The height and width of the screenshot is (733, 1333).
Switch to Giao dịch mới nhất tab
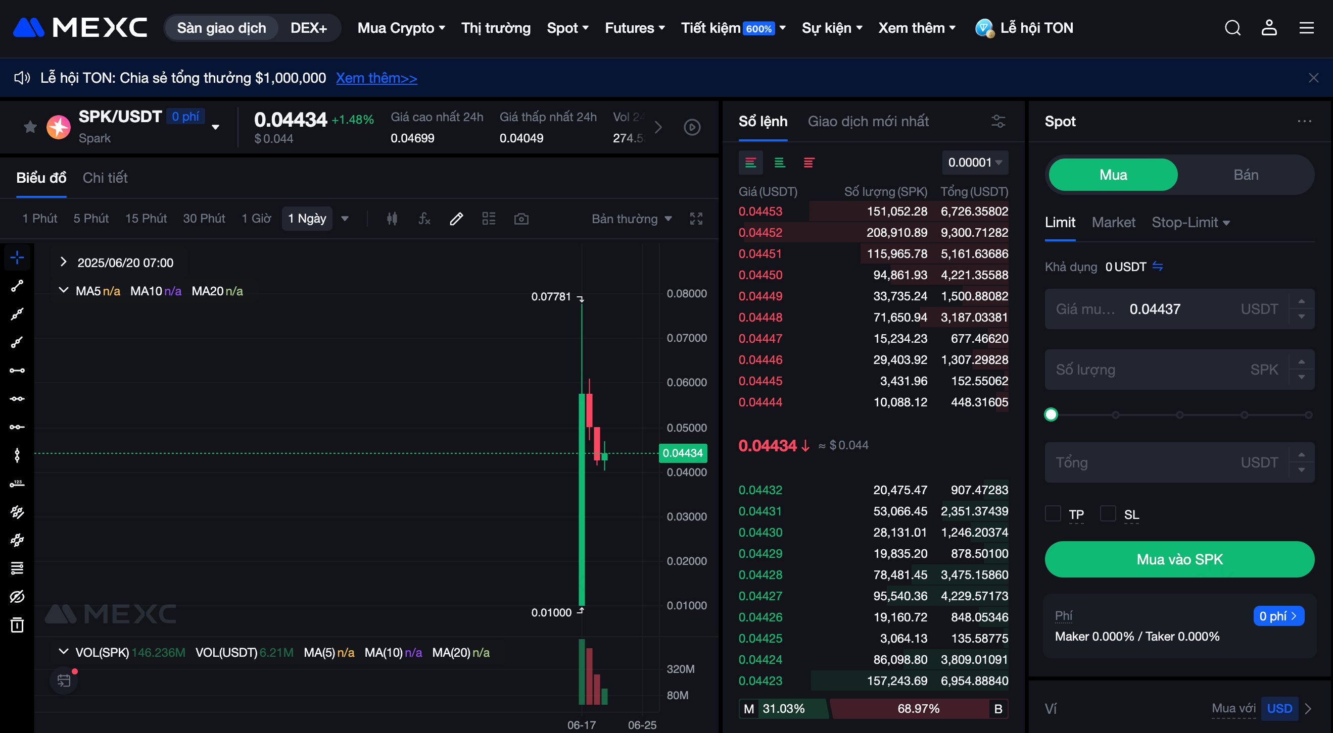868,122
